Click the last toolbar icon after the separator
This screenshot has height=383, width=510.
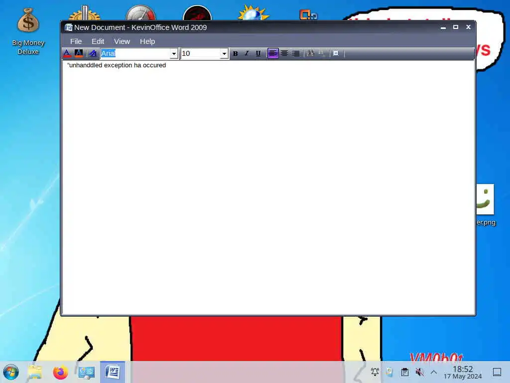point(336,53)
